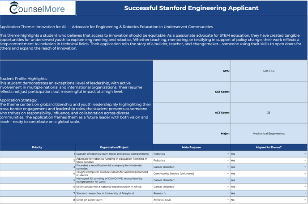Select the 'Successful Stanford Engineering Applicant' title cell
Screen dimensions: 308x204
pyautogui.click(x=191, y=8)
